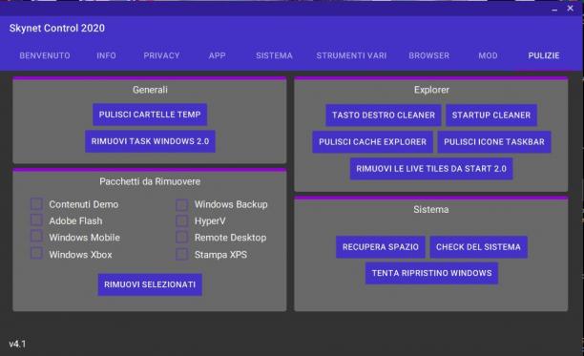Click RIMUOVI SELEZIONATI button
The width and height of the screenshot is (584, 356).
[x=150, y=284]
